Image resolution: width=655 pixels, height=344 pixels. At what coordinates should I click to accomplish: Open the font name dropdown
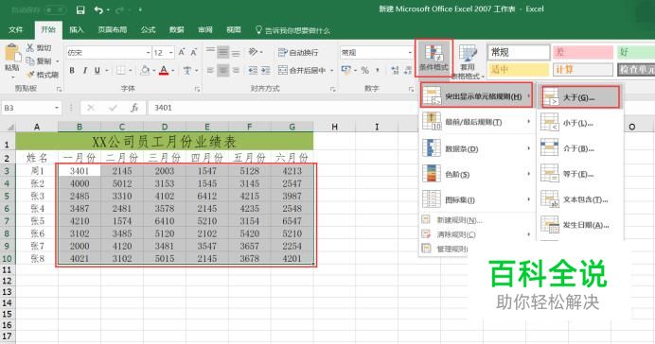tap(148, 53)
